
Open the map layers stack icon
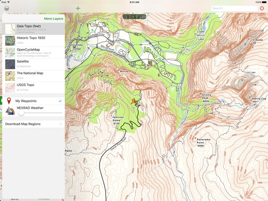click(x=6, y=8)
